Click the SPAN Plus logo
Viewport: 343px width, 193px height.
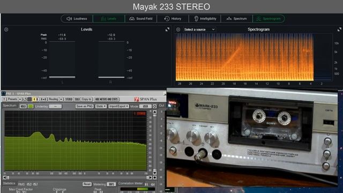point(146,99)
